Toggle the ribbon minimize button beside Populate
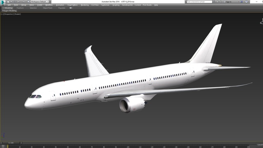The height and width of the screenshot is (148, 263). (71, 8)
